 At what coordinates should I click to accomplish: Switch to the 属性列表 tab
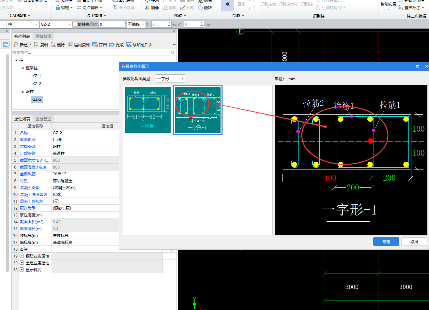click(x=22, y=119)
